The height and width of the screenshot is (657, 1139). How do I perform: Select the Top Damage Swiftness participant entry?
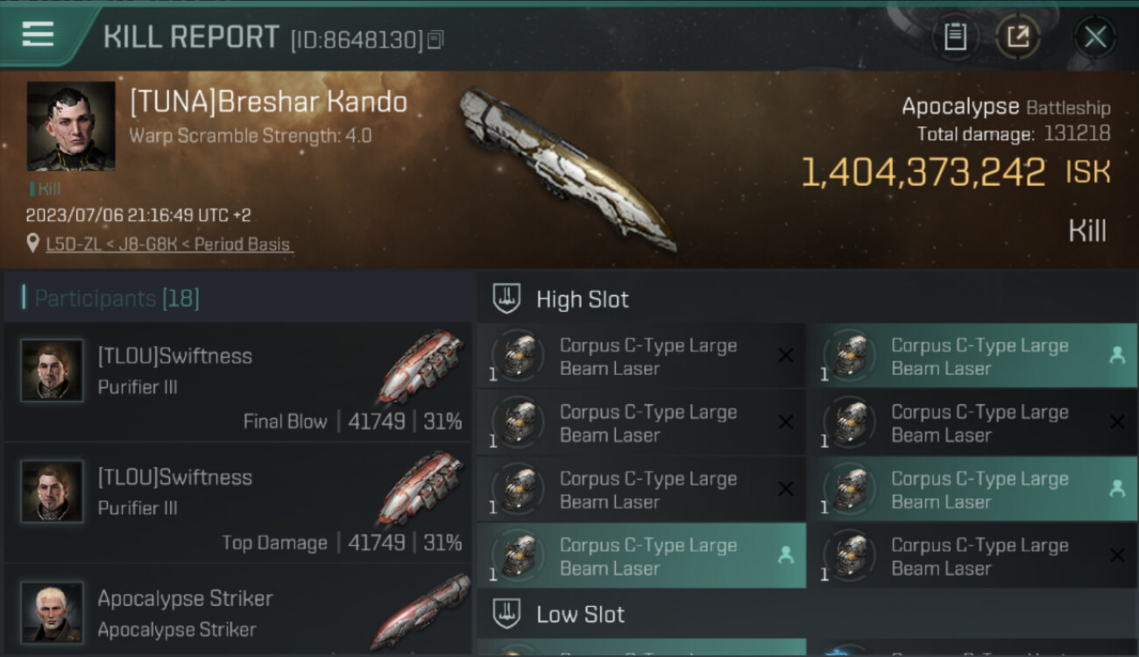click(x=237, y=503)
